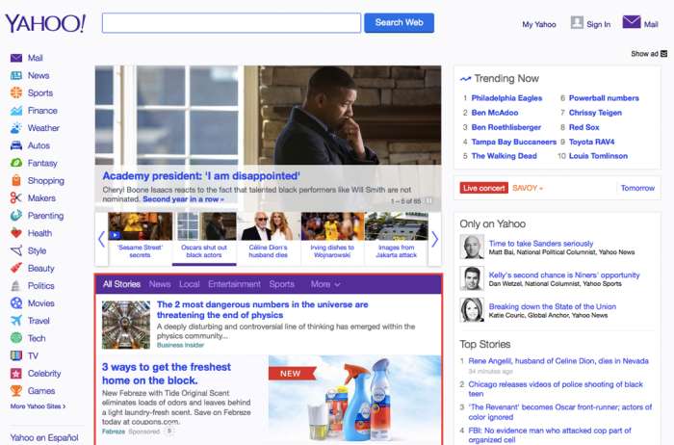Open the Health heart icon
This screenshot has width=674, height=445.
pos(16,233)
